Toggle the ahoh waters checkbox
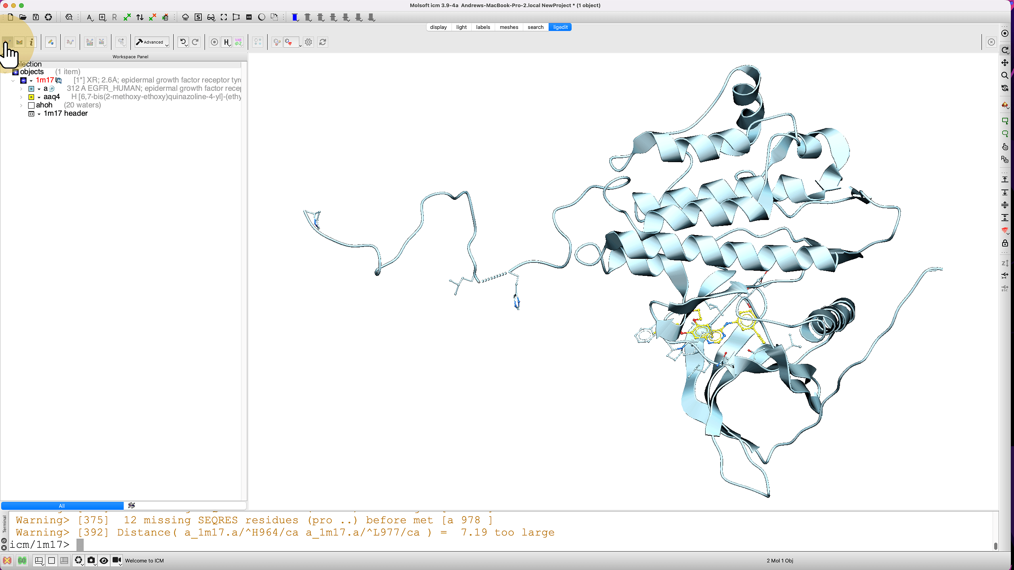 31,105
